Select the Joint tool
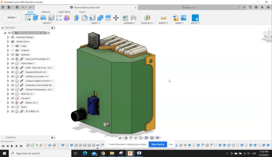Viewport: 272px width, 157px height. click(x=133, y=18)
